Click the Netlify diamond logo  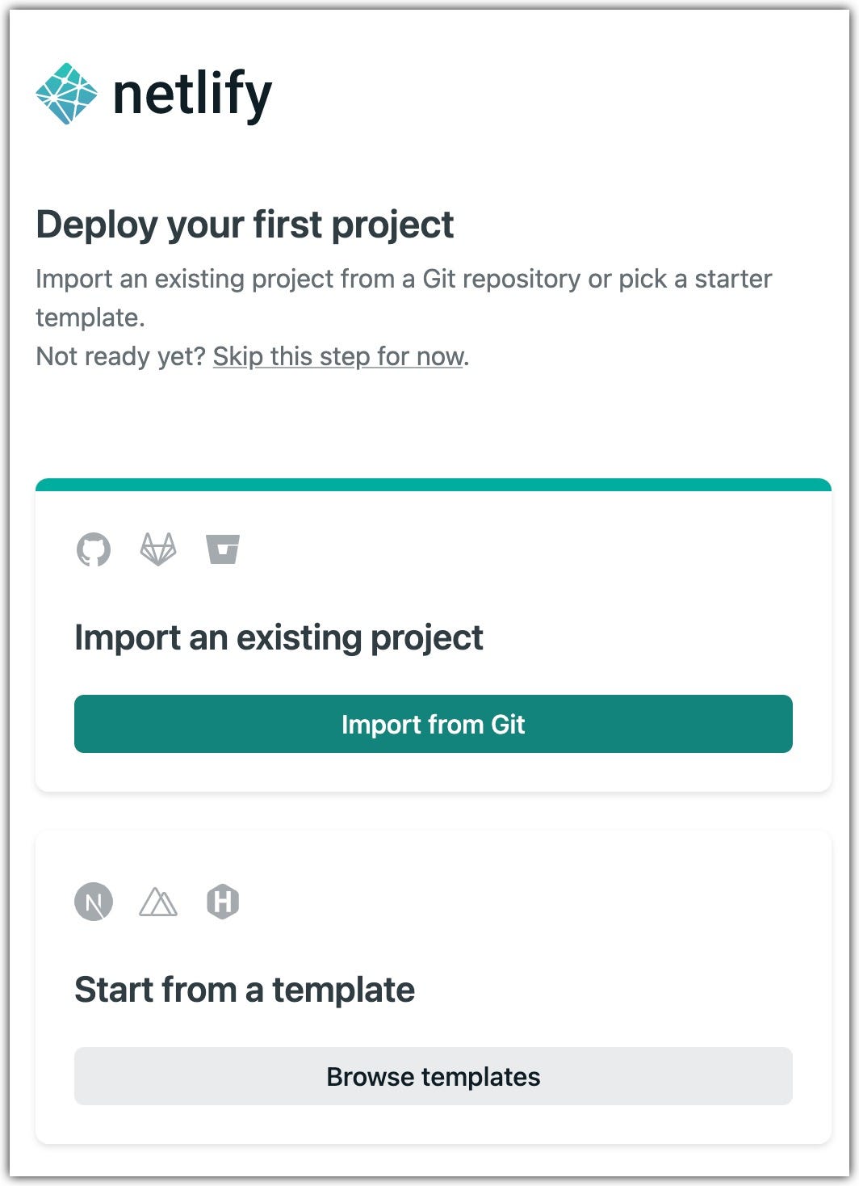(x=69, y=95)
